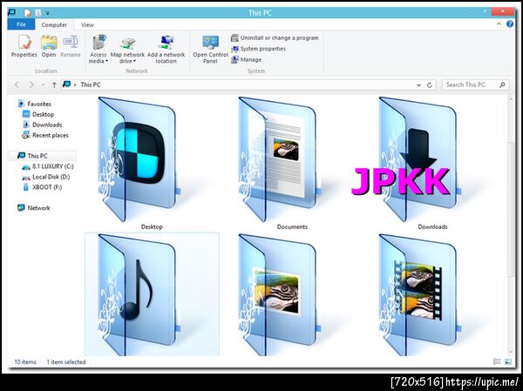Select the Music folder with note icon
523x391 pixels.
pos(138,295)
